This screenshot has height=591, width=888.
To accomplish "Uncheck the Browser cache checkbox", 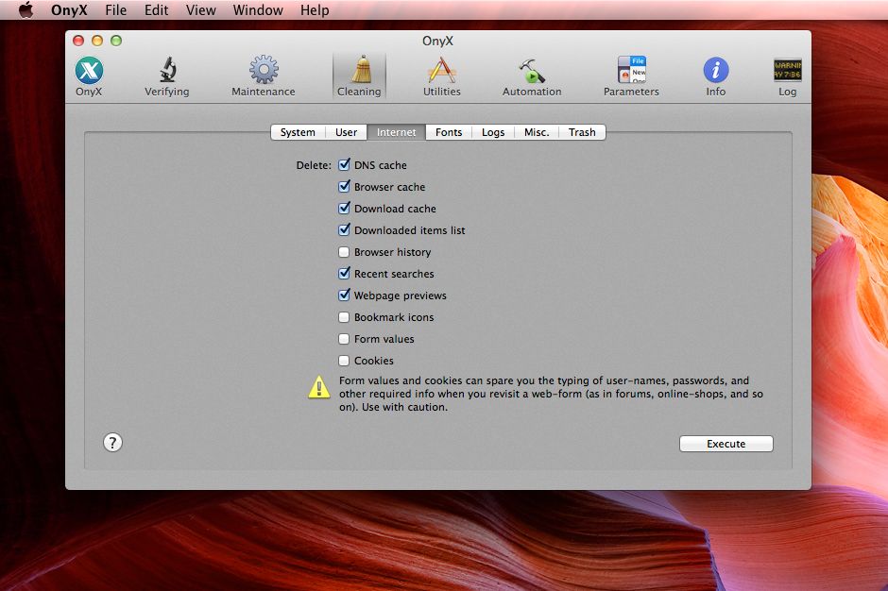I will (x=344, y=186).
